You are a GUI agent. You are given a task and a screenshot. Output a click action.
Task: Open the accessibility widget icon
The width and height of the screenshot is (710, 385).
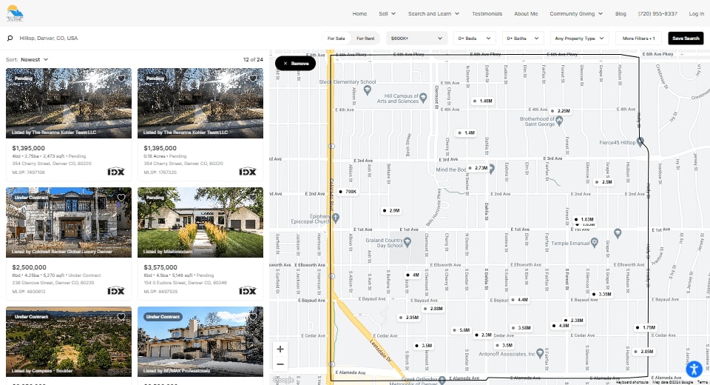tap(694, 369)
